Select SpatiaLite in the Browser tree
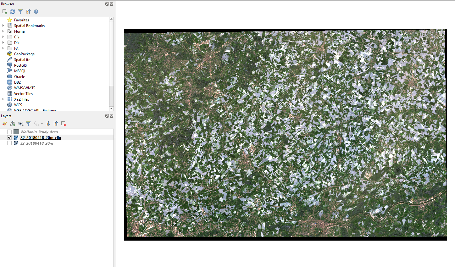 22,60
